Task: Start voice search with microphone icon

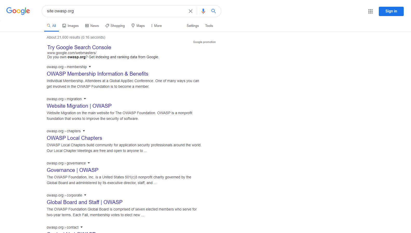Action: tap(203, 11)
